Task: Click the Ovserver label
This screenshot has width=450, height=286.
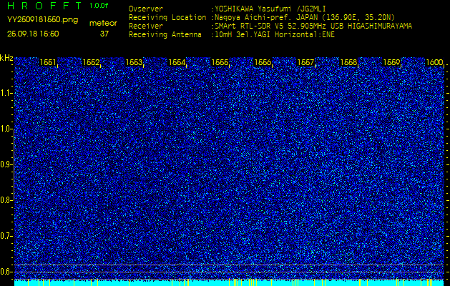Action: coord(146,9)
